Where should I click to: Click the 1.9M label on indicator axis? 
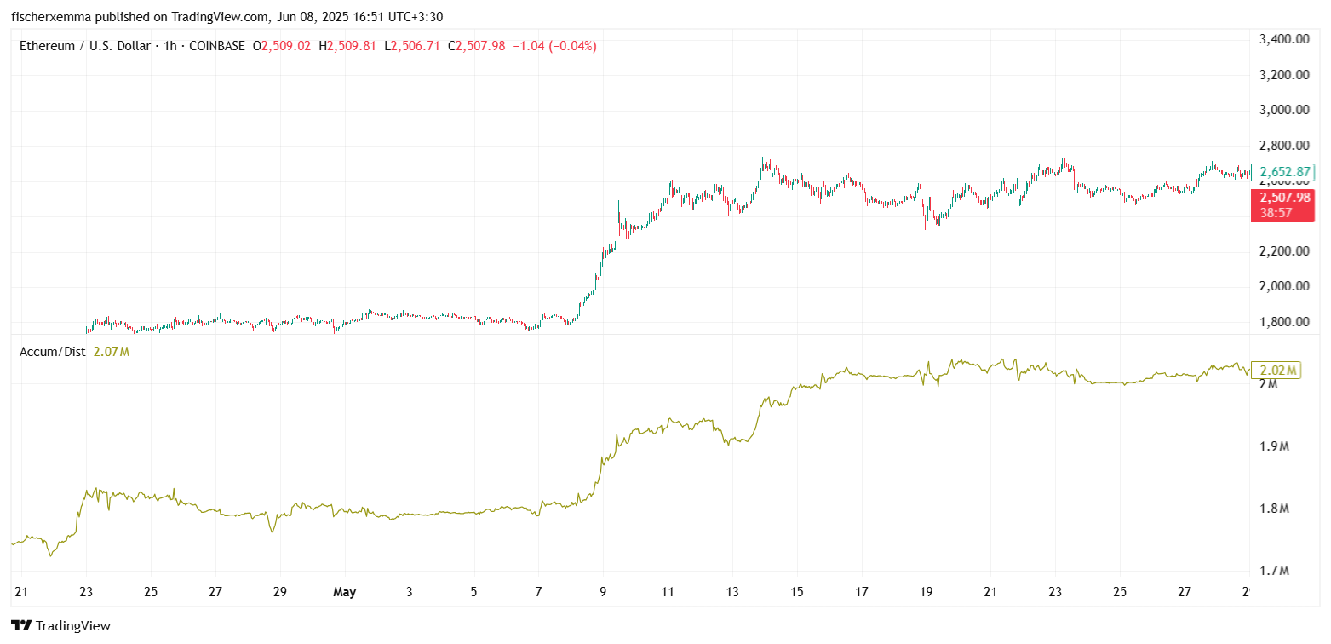coord(1275,446)
